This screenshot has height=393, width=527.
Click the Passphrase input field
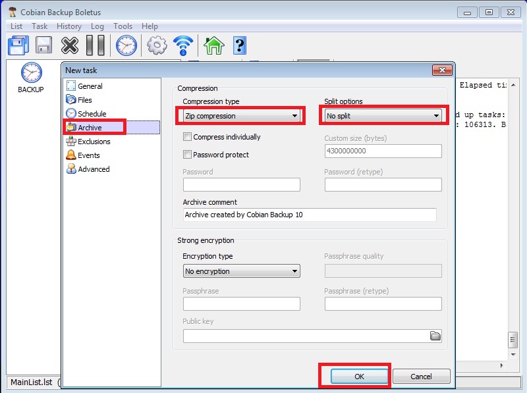click(241, 303)
